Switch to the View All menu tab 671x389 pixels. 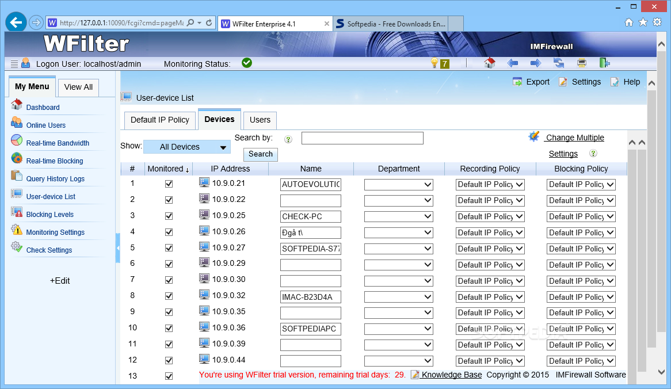coord(78,87)
